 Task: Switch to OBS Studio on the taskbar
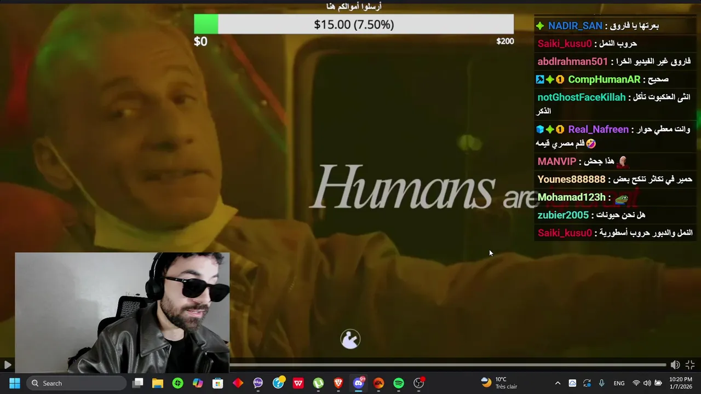tap(419, 383)
